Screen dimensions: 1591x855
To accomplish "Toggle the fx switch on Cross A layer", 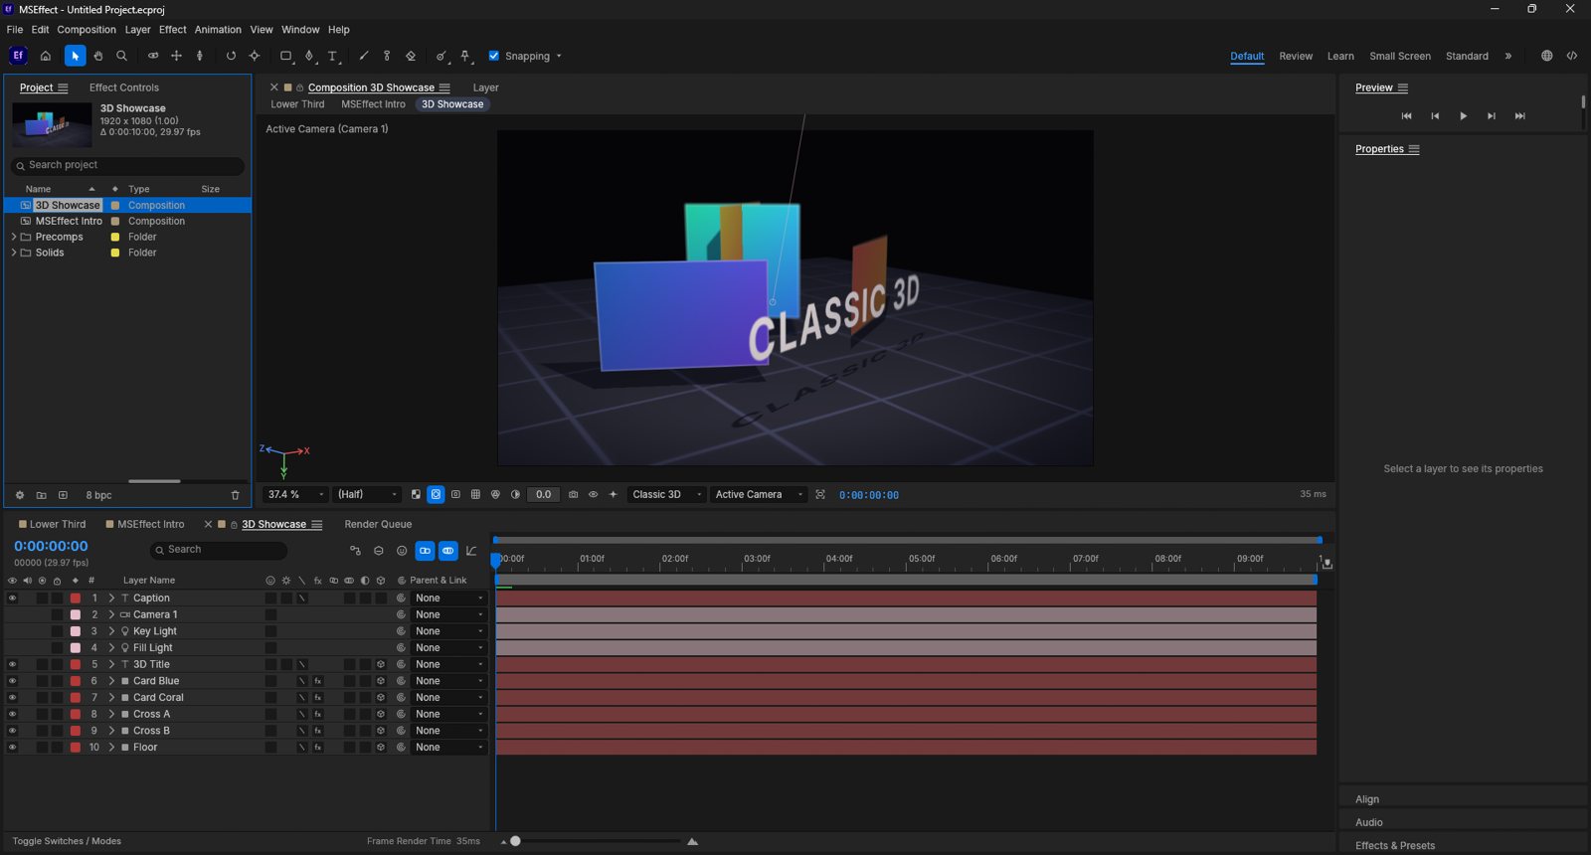I will click(x=318, y=714).
